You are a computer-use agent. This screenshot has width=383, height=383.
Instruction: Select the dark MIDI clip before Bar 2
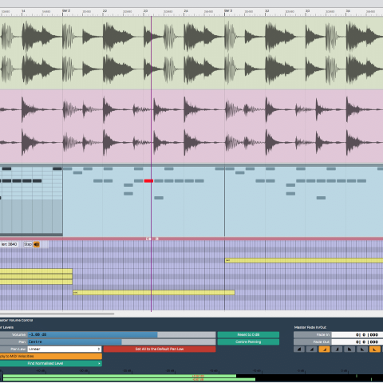point(31,201)
